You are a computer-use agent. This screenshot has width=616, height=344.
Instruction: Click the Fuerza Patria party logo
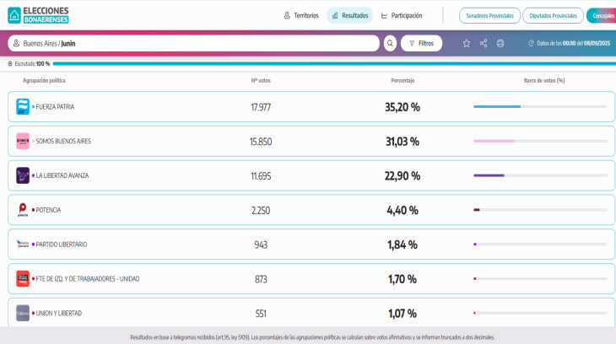click(23, 107)
